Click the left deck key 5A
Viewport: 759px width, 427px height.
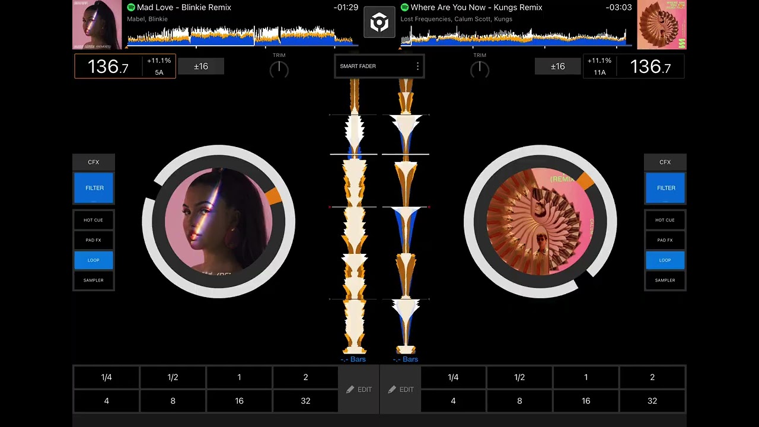coord(159,72)
